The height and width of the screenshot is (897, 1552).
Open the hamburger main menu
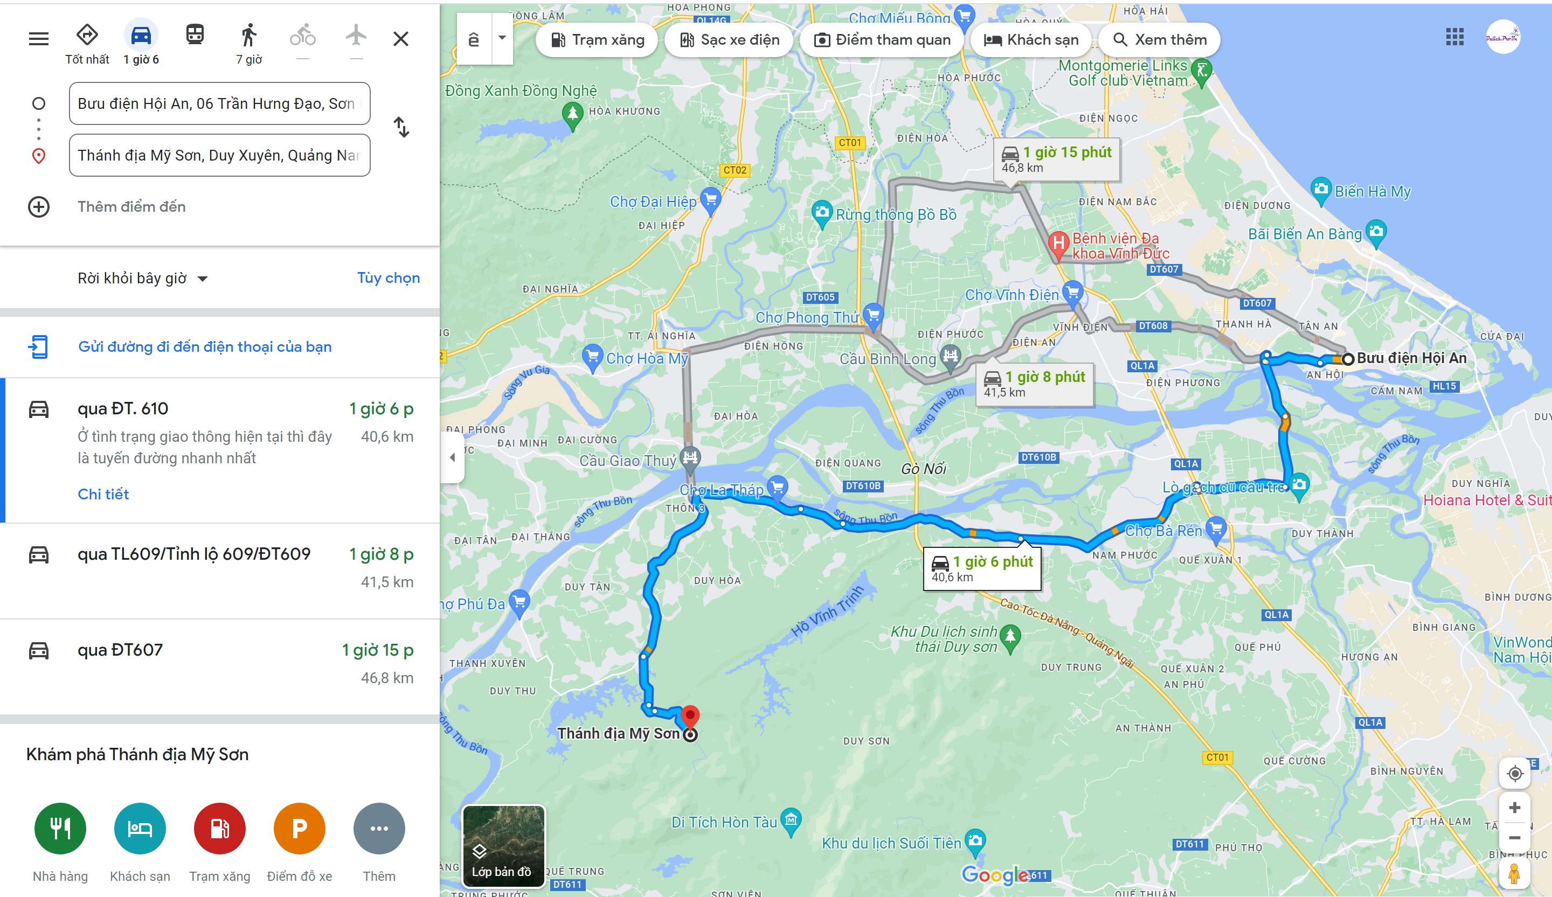coord(39,39)
